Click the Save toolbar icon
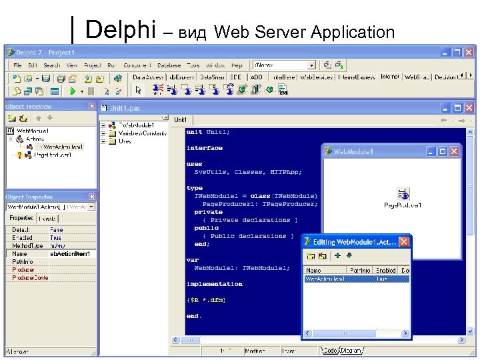 [46, 79]
